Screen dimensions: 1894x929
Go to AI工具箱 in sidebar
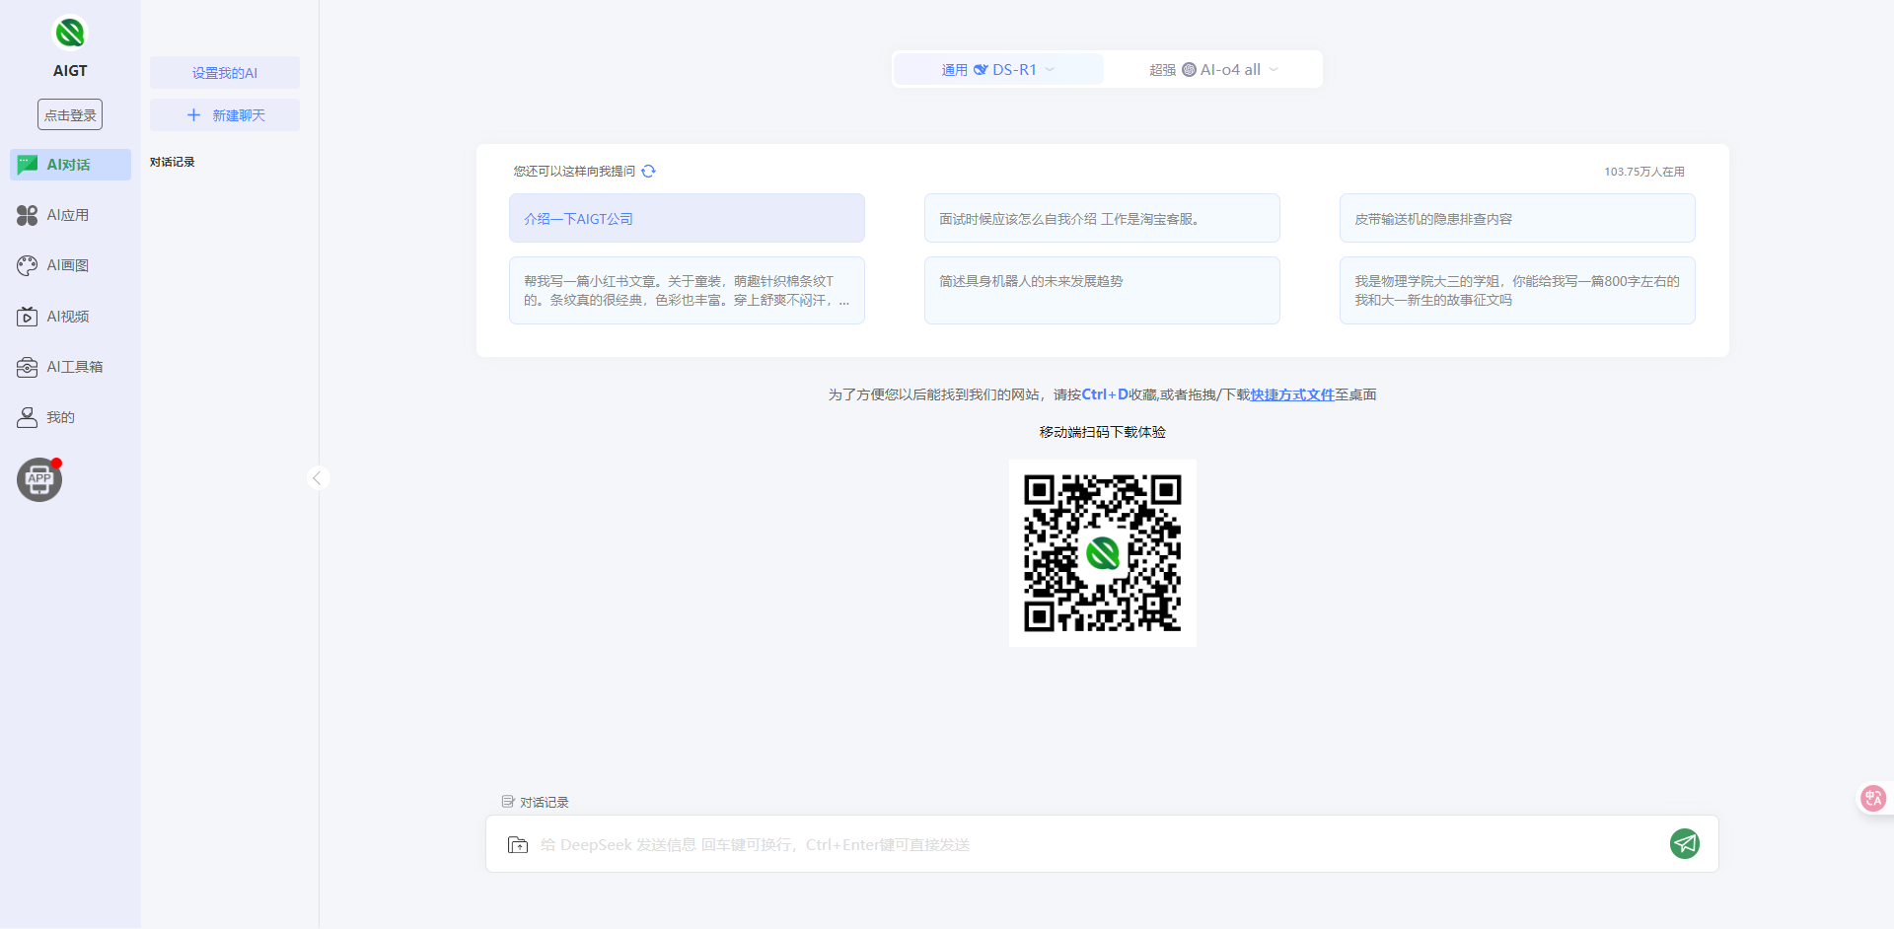pos(74,367)
